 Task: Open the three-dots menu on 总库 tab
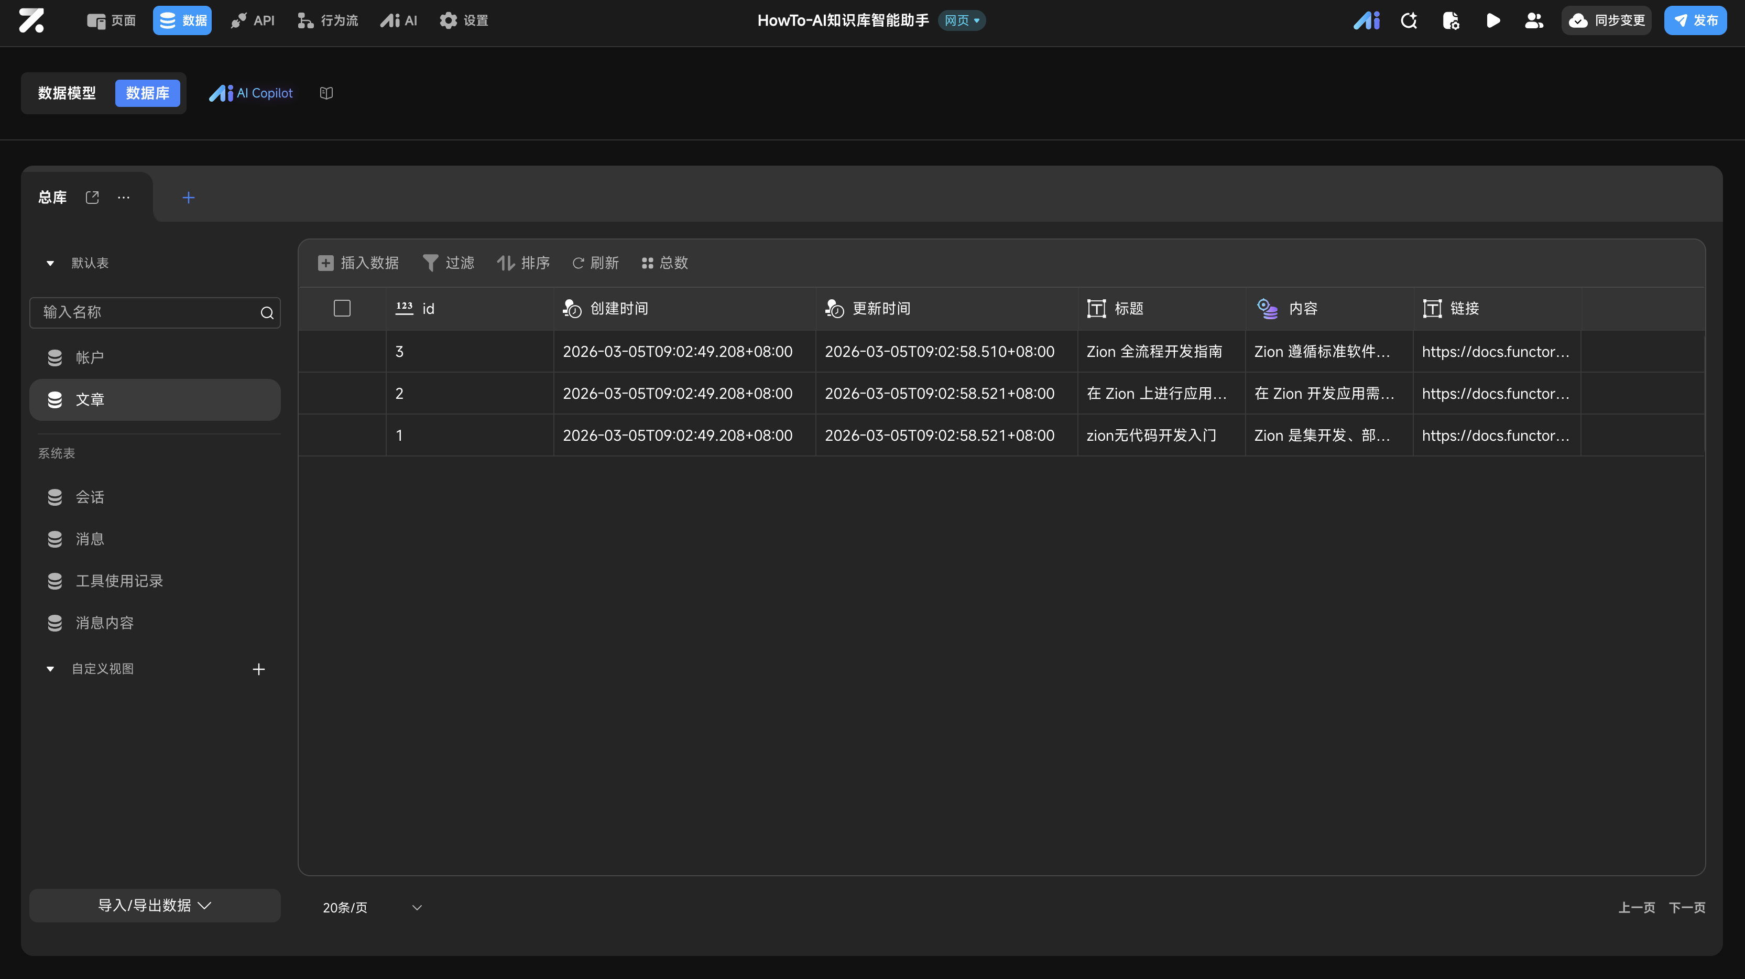(x=123, y=197)
